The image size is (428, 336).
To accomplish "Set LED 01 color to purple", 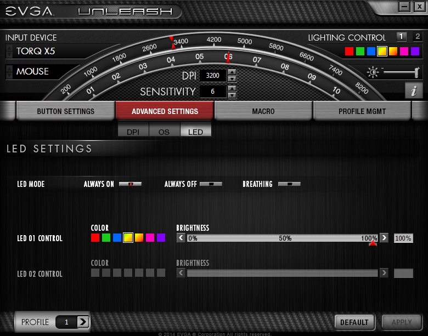I will coord(161,237).
